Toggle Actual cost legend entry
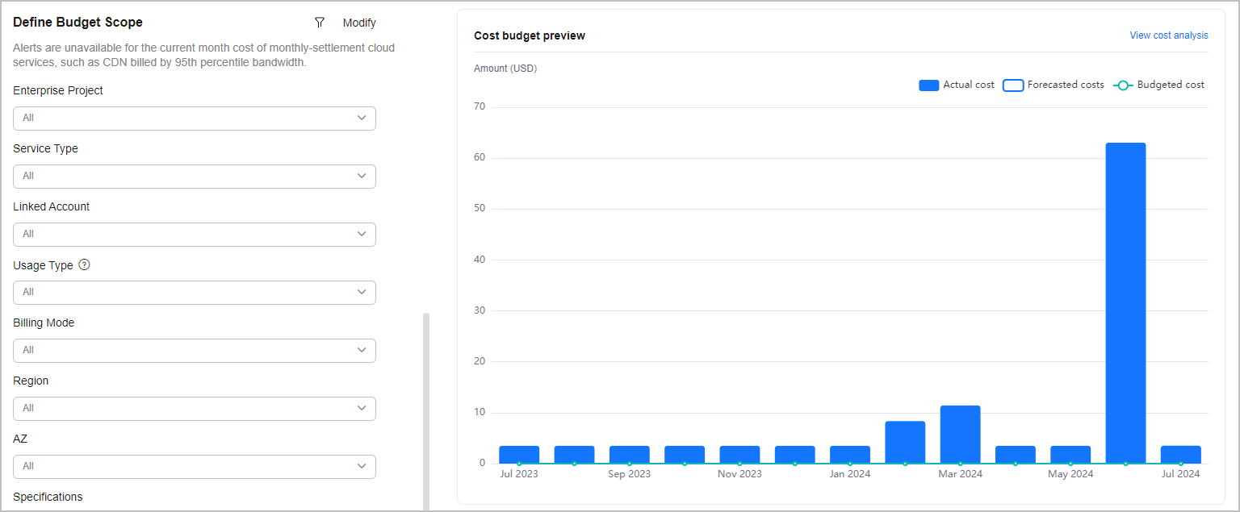Viewport: 1240px width, 512px height. 957,85
